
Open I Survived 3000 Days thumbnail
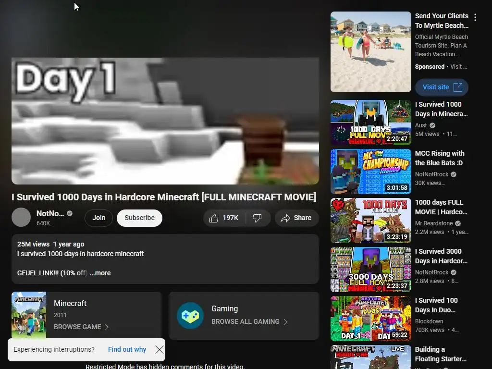370,269
